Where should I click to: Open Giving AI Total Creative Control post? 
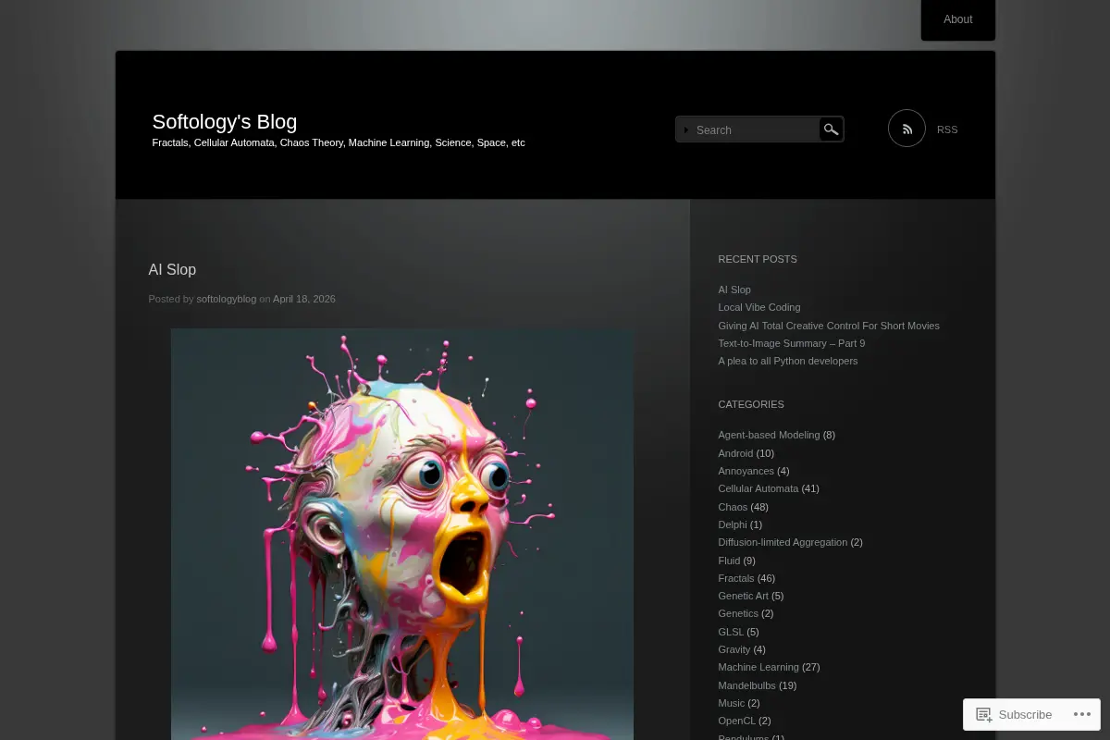pyautogui.click(x=829, y=326)
